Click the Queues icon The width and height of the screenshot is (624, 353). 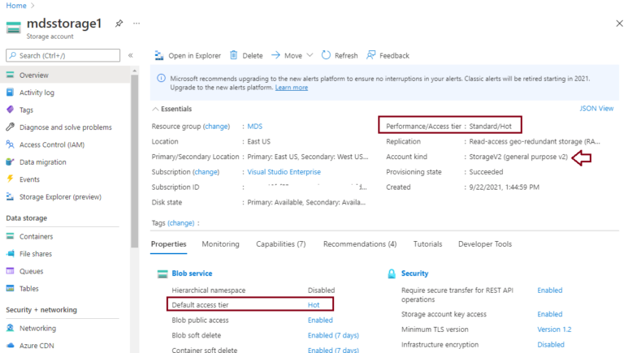(10, 271)
